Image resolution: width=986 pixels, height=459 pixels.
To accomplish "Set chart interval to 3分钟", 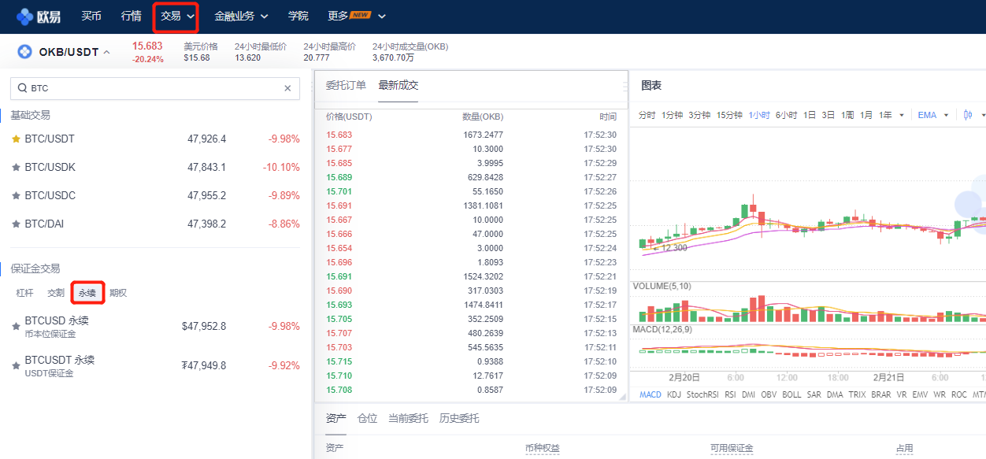I will (699, 115).
